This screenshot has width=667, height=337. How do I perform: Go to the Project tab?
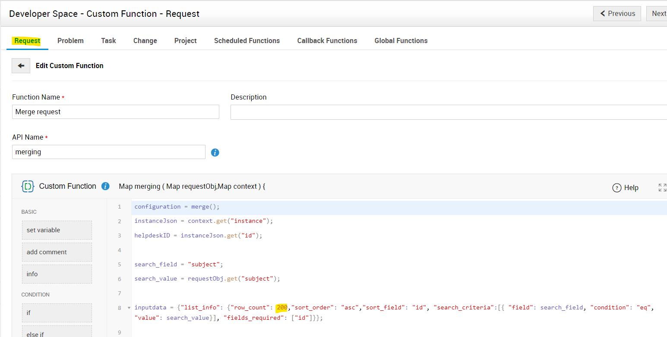pos(186,41)
